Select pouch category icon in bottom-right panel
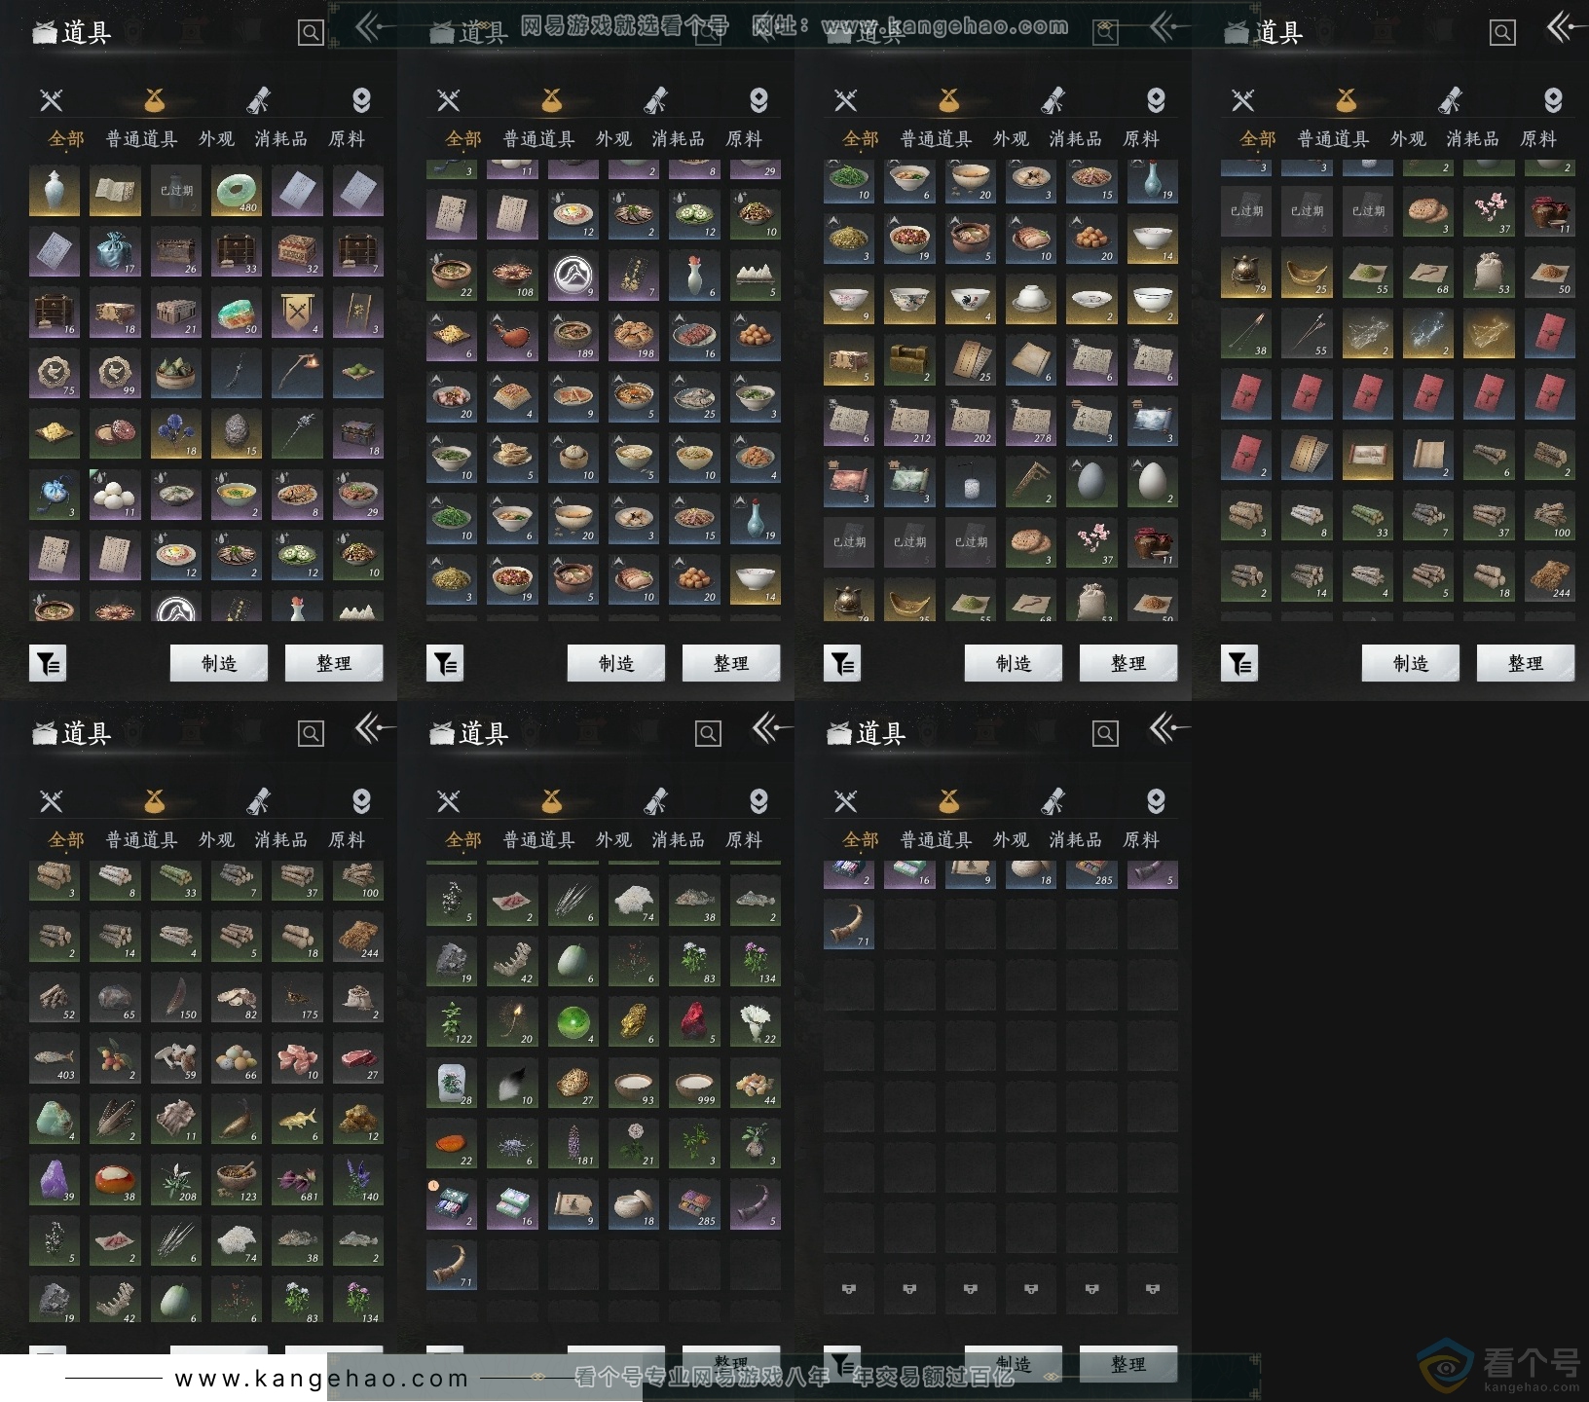The height and width of the screenshot is (1402, 1589). pos(949,800)
